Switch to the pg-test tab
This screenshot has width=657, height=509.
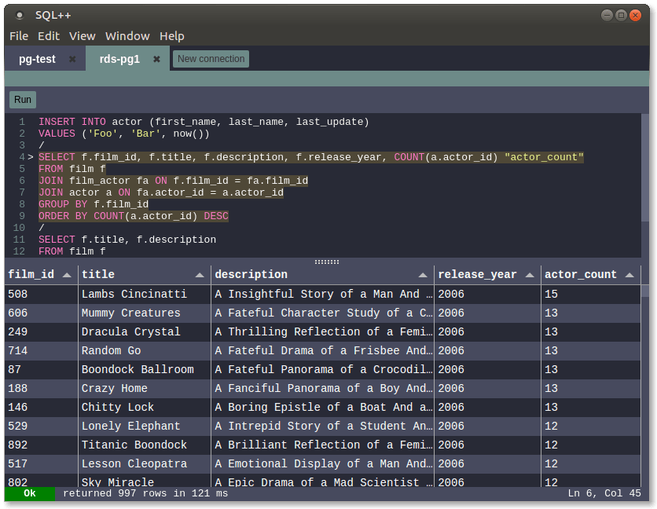37,59
